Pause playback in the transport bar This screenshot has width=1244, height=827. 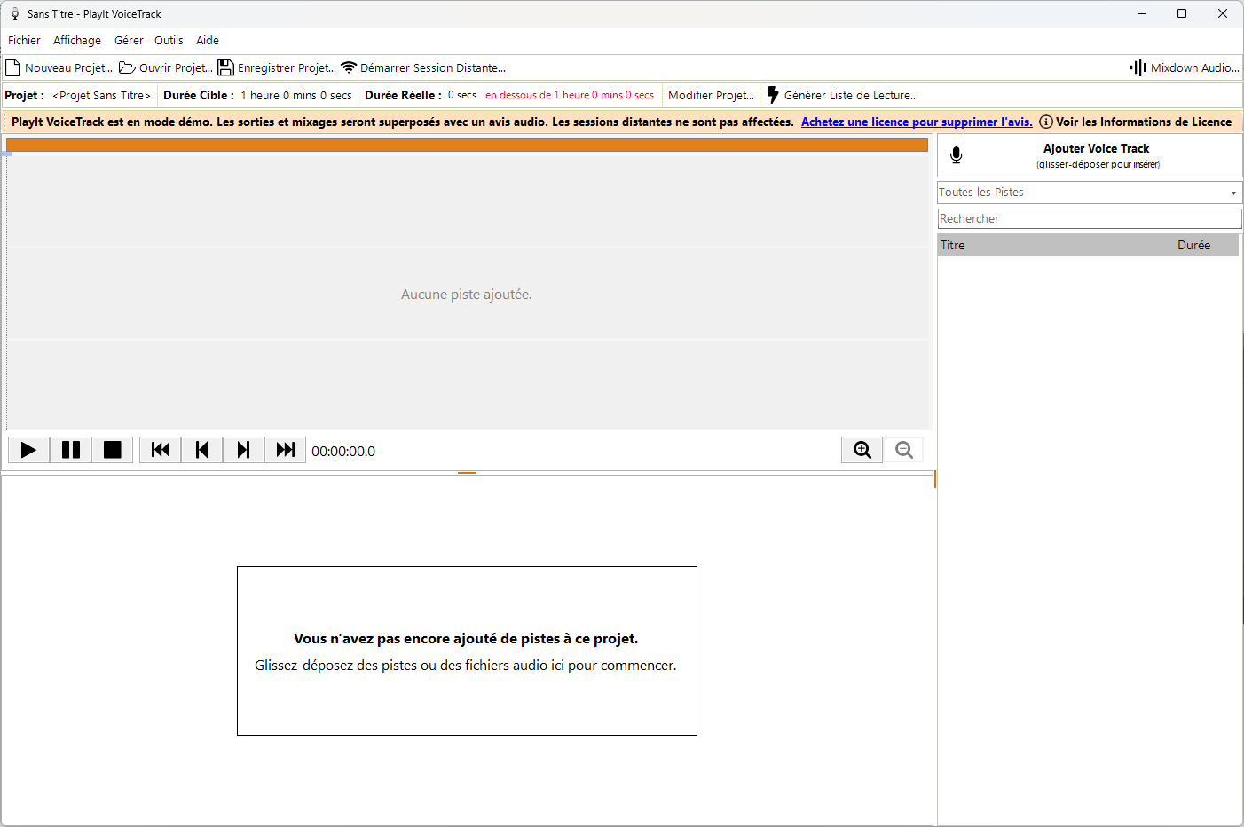click(x=70, y=450)
